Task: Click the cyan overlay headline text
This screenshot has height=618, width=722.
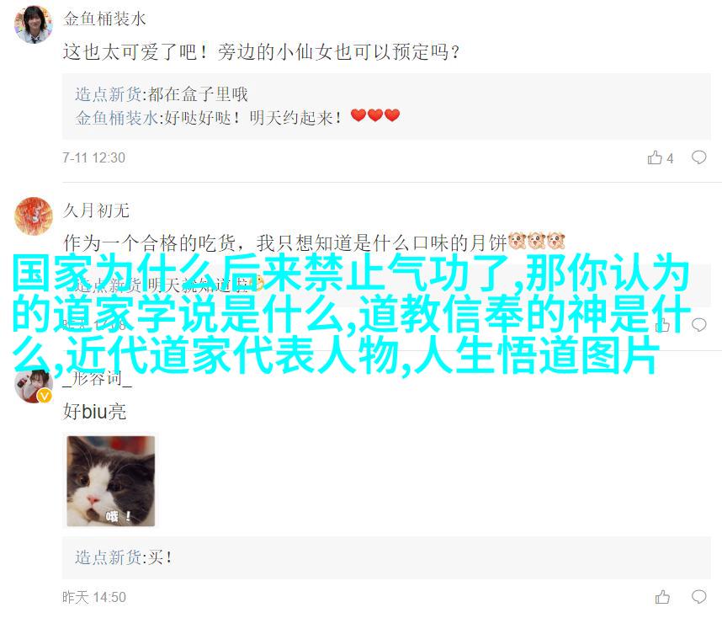Action: click(x=351, y=314)
